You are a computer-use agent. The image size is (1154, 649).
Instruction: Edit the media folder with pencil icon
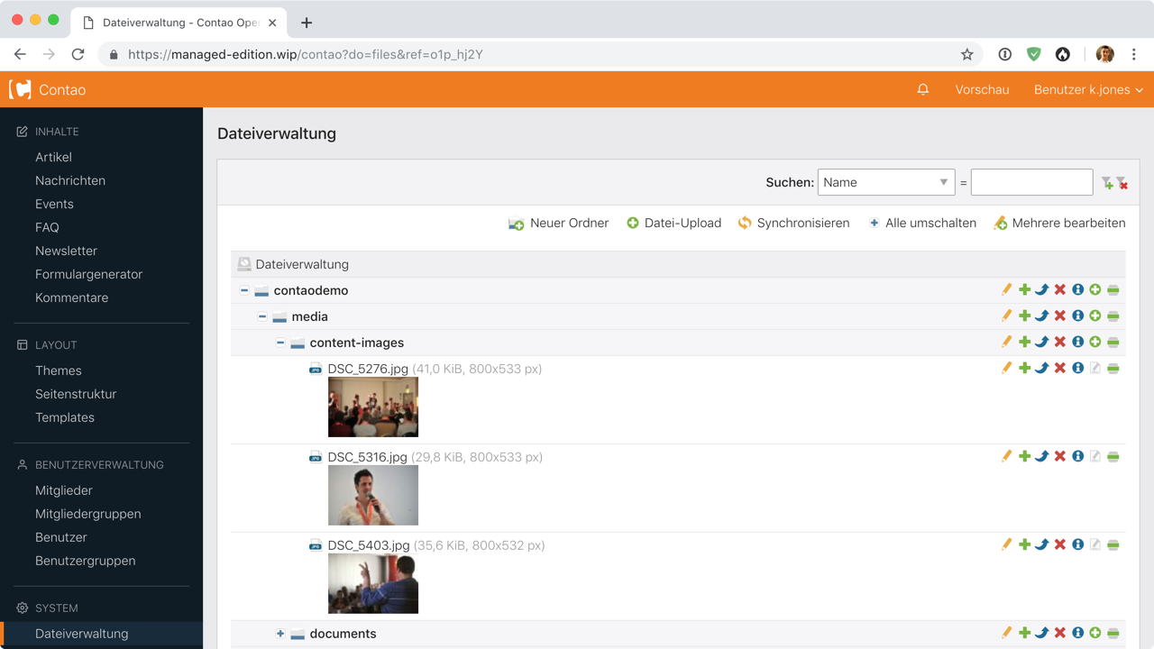click(x=1006, y=316)
